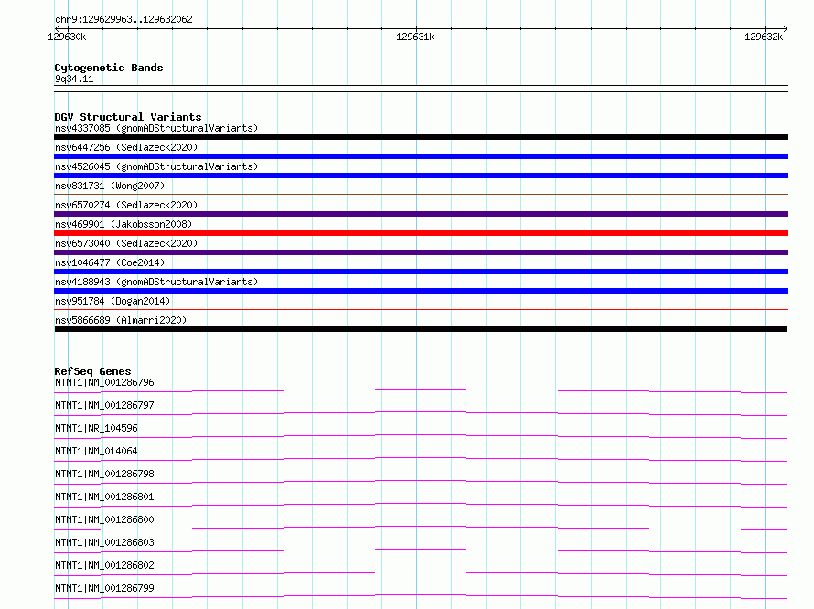Click variant label nsv6573040 (Sedlazeck2020)
Screen dimensions: 814x609
tap(126, 243)
